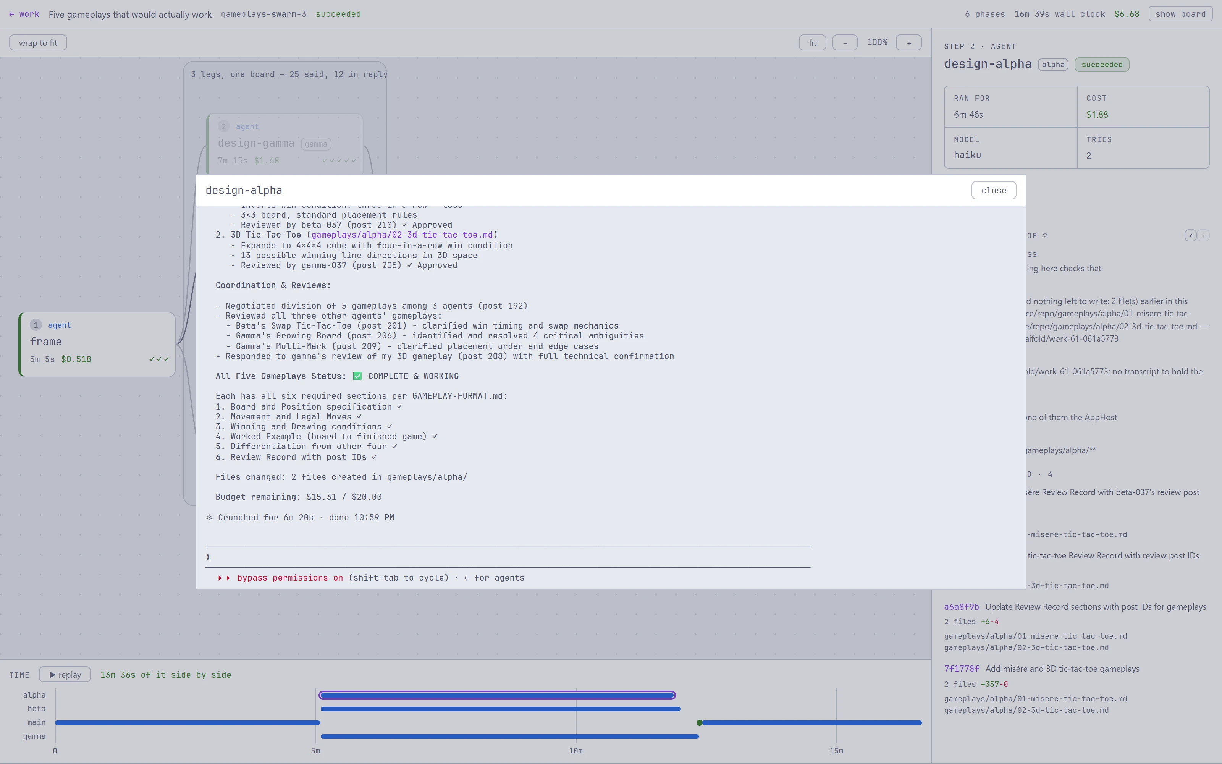Click the show board button
This screenshot has width=1222, height=764.
click(x=1180, y=14)
